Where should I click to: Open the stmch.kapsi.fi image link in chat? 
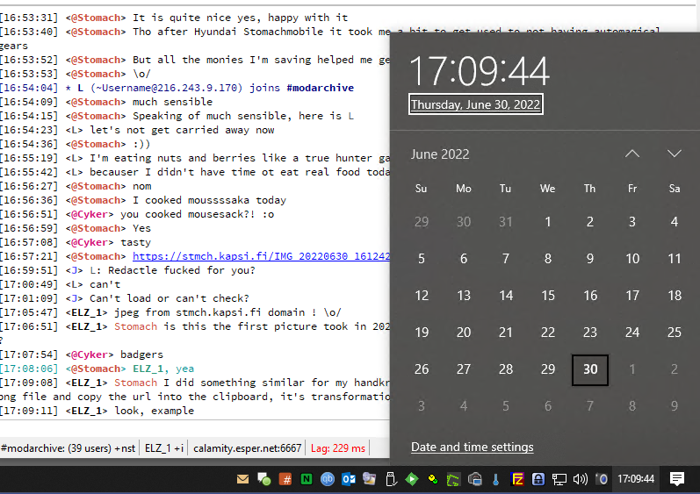(x=261, y=256)
